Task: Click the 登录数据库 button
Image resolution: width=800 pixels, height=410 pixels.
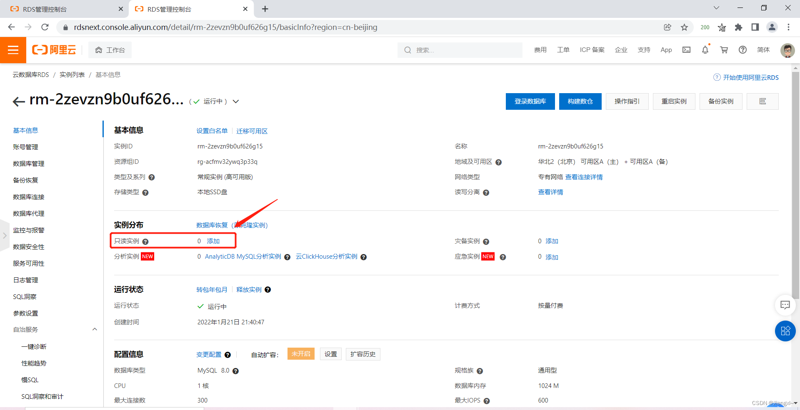Action: click(530, 101)
